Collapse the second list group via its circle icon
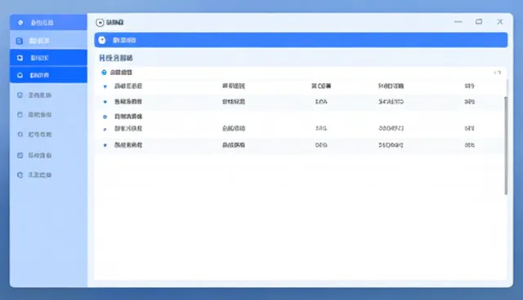 [x=105, y=117]
